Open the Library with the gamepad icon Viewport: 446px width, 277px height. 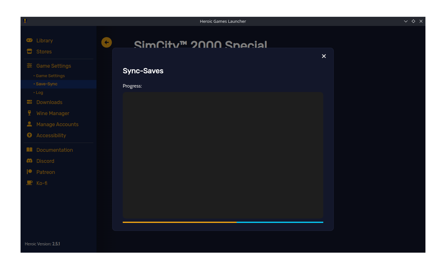pyautogui.click(x=29, y=40)
